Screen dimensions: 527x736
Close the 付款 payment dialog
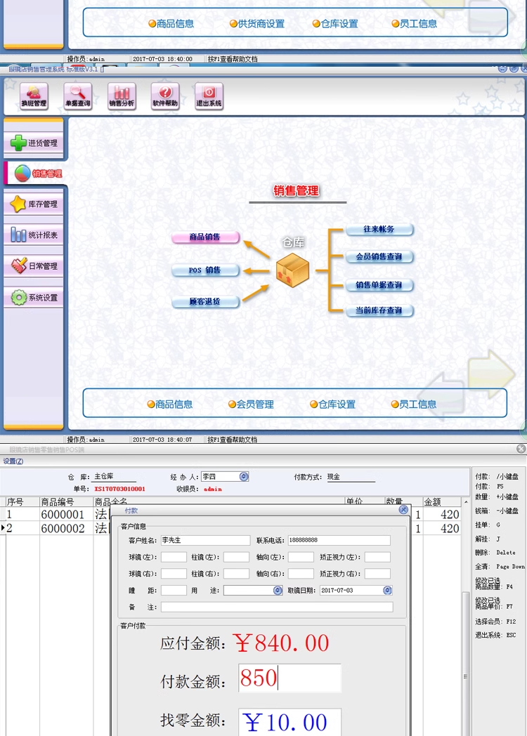pyautogui.click(x=403, y=510)
